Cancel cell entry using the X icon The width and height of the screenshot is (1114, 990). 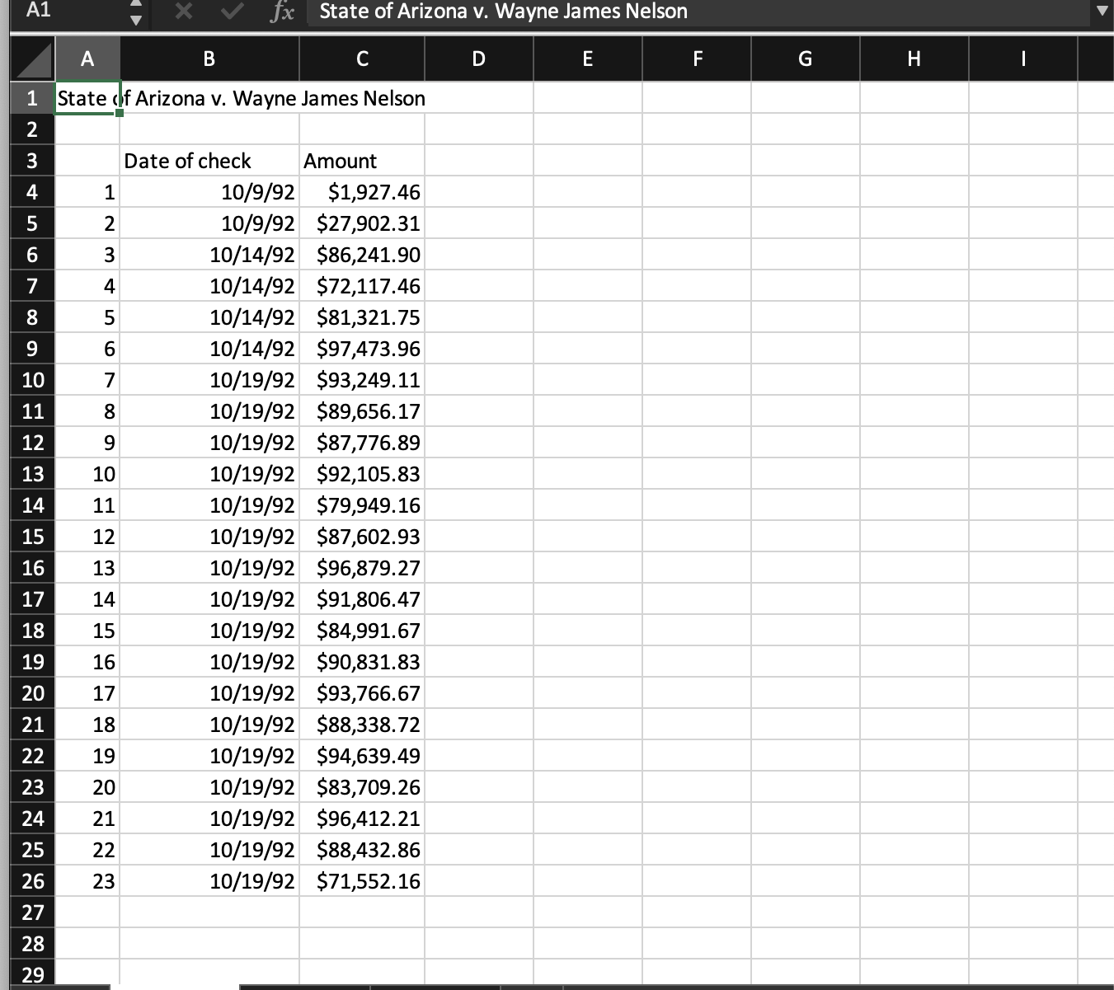tap(183, 12)
